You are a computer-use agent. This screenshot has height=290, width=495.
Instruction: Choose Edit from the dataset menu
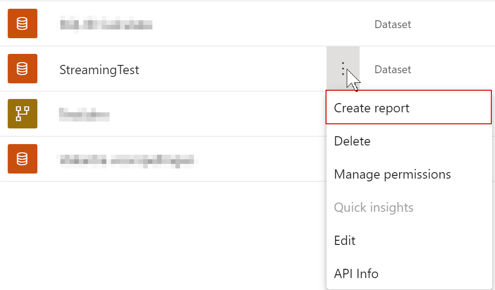(344, 240)
